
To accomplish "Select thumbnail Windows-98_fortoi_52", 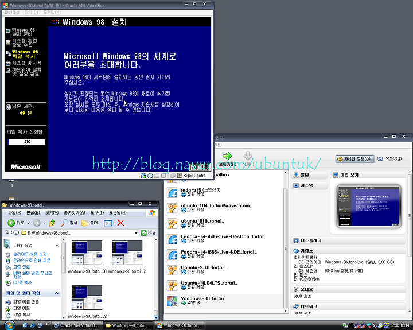I will (87, 301).
